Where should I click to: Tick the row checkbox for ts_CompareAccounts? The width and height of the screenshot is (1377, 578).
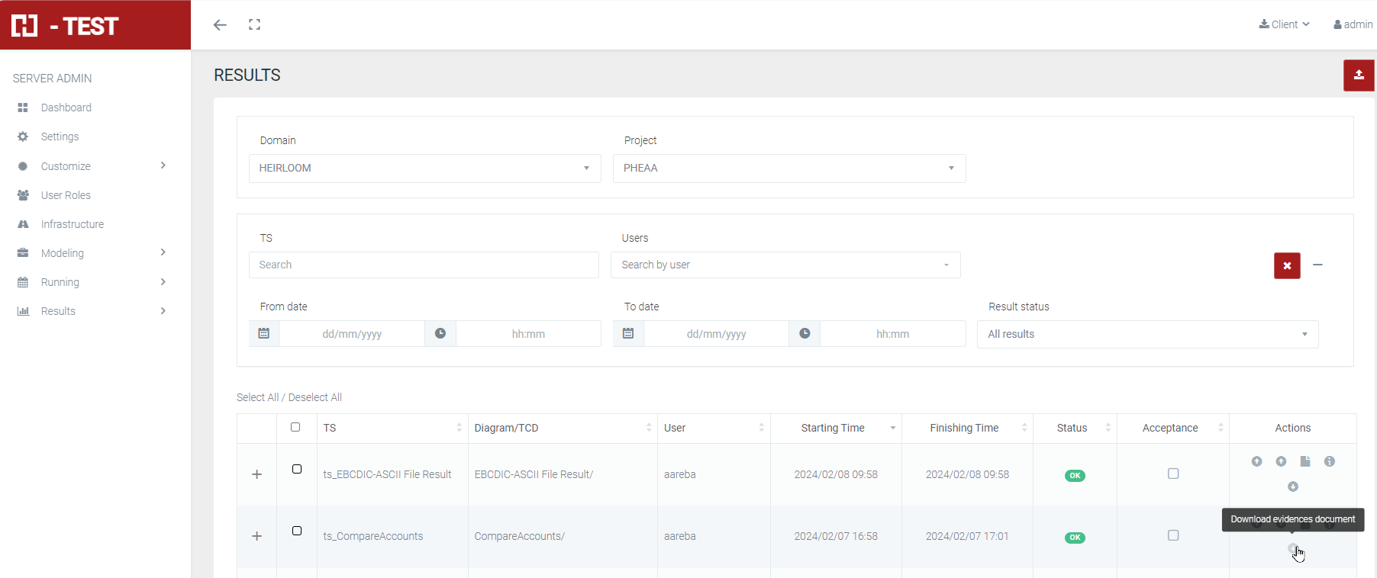click(297, 531)
